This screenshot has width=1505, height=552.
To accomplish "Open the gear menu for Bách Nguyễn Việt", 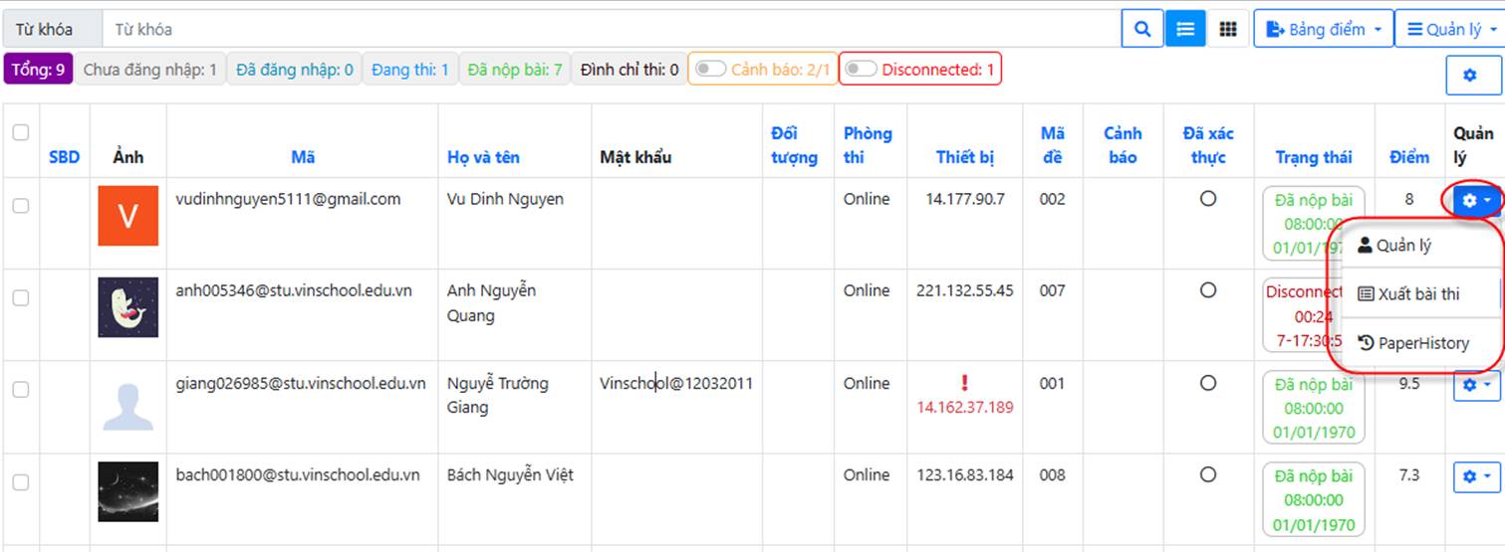I will [1476, 477].
